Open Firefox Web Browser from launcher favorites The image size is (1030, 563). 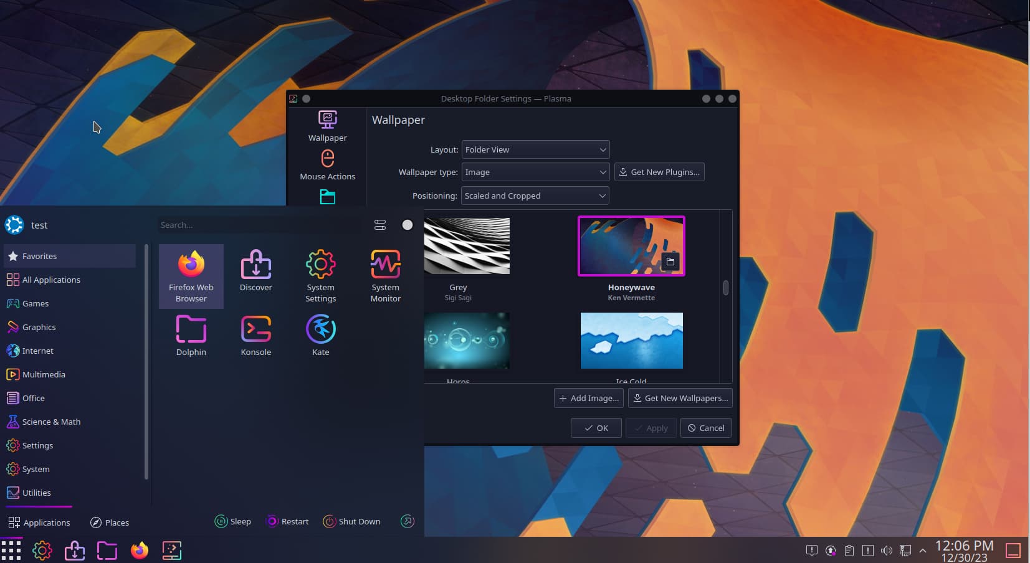191,276
